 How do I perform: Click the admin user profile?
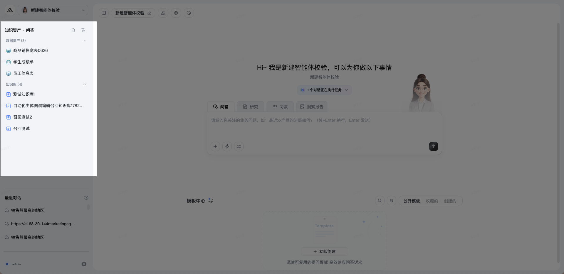pos(13,264)
